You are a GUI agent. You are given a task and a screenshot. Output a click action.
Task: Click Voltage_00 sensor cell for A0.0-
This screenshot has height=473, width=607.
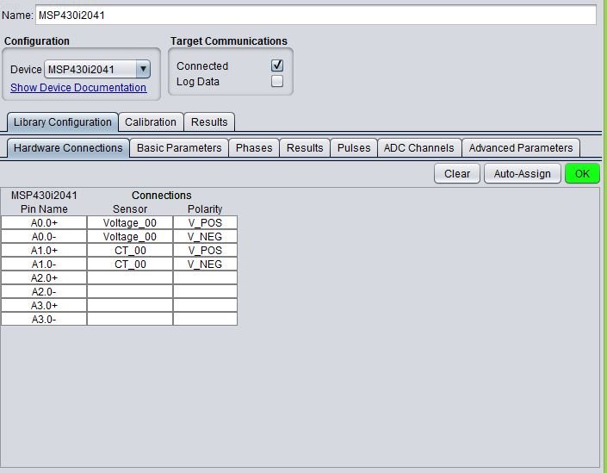click(130, 237)
